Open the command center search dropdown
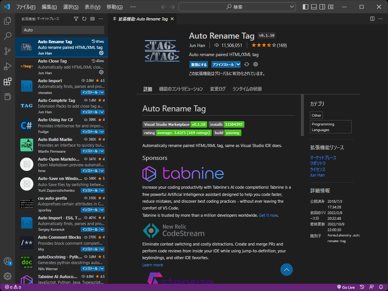The width and height of the screenshot is (388, 291). click(292, 7)
